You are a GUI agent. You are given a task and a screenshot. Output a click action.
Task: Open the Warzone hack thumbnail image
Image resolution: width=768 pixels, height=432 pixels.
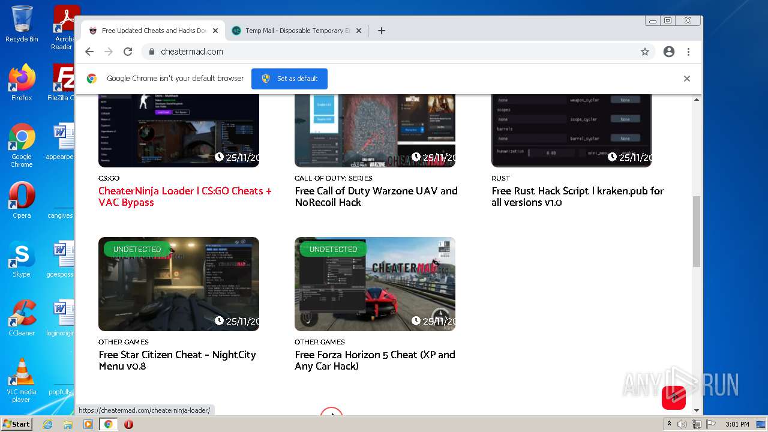375,131
